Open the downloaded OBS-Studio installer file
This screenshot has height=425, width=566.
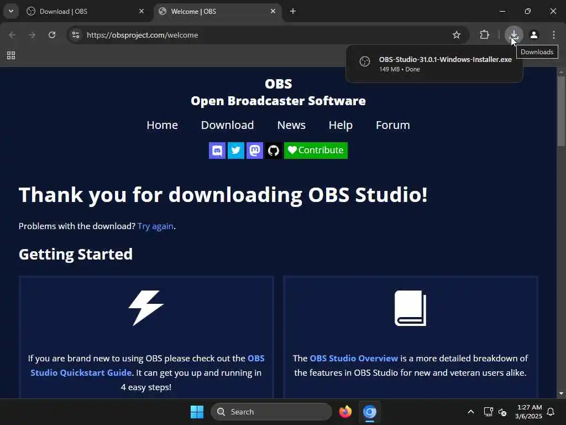[x=434, y=64]
